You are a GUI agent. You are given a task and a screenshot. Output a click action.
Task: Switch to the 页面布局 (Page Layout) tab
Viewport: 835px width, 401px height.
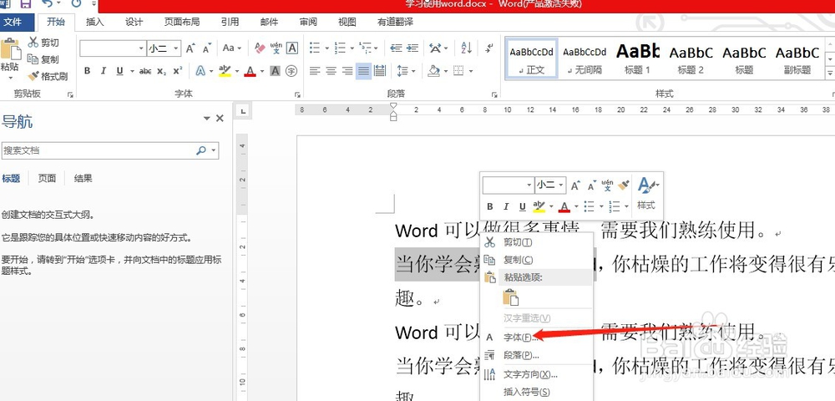(x=181, y=23)
